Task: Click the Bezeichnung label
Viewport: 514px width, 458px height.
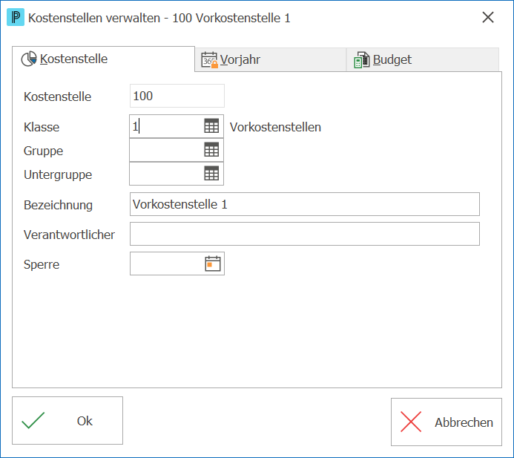Action: (x=58, y=205)
